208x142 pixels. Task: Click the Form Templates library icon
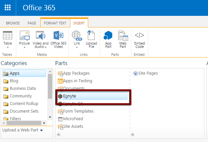coord(60,112)
